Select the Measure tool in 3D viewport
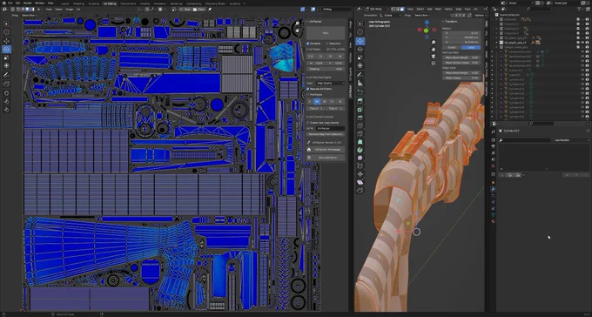Image resolution: width=592 pixels, height=317 pixels. (x=360, y=84)
